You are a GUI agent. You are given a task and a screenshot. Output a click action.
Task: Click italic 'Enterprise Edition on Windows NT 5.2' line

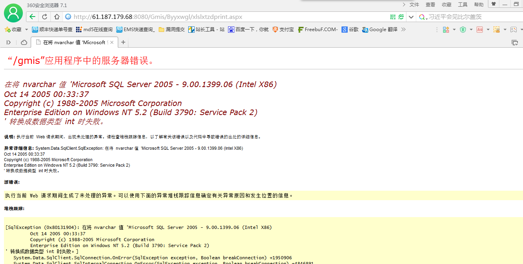(x=131, y=112)
